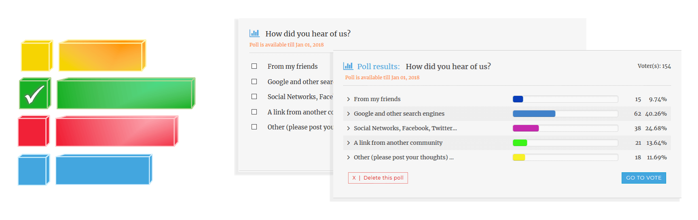Tick the 'Google and other search' checkbox
This screenshot has height=220, width=698.
(254, 82)
